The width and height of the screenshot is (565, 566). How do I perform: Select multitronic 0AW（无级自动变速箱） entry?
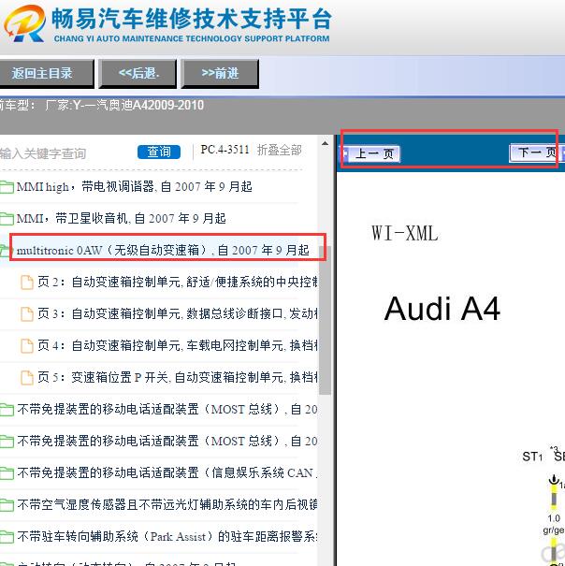tap(163, 250)
